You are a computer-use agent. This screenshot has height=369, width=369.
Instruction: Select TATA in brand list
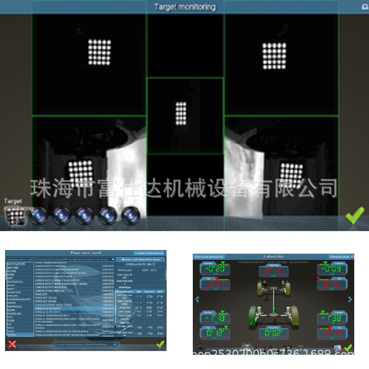point(20,317)
